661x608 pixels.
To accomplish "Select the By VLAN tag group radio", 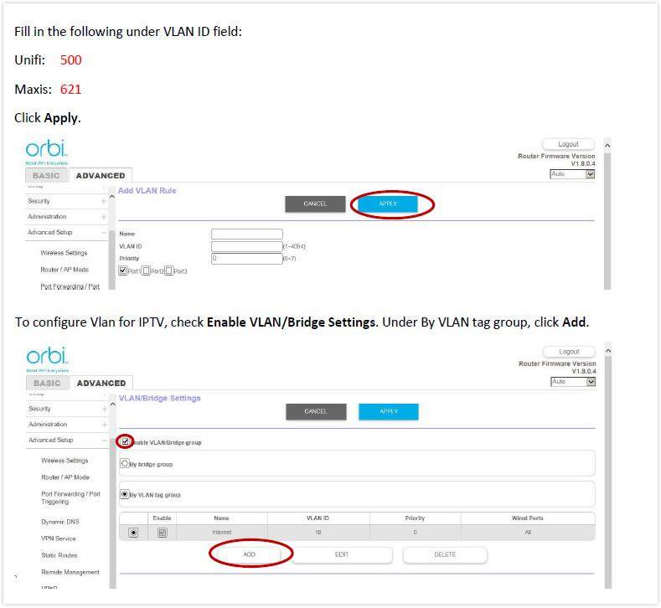I will 125,494.
